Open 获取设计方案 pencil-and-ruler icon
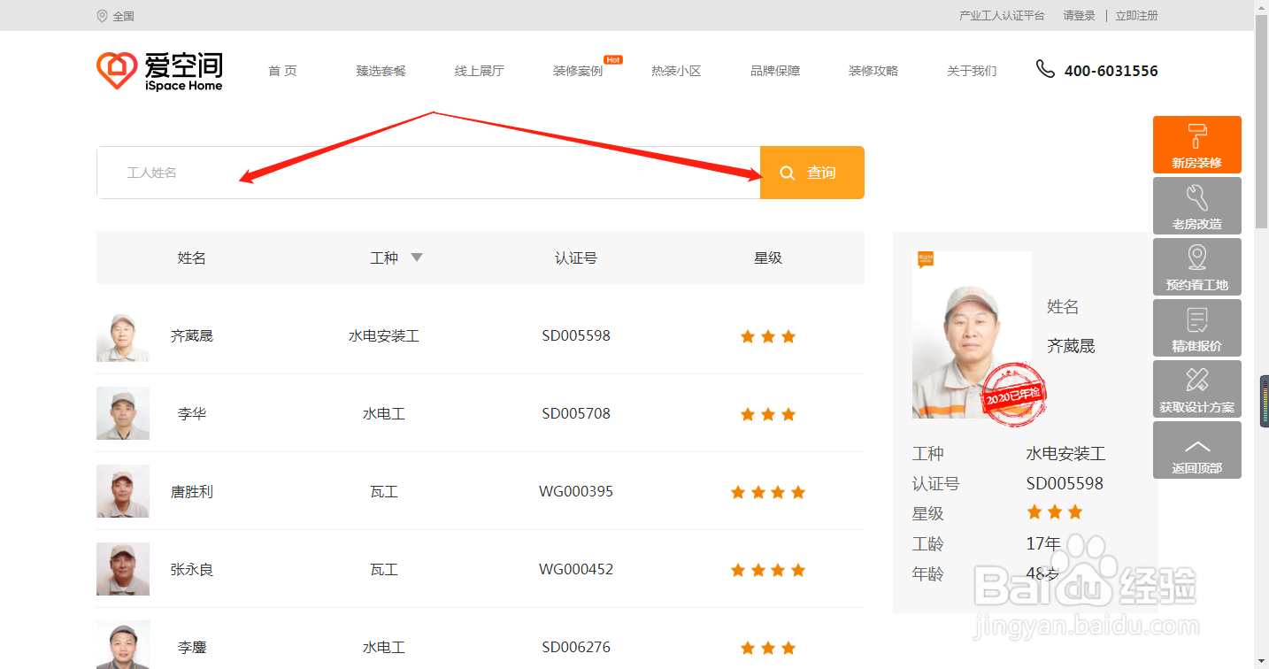This screenshot has width=1269, height=669. [1196, 379]
